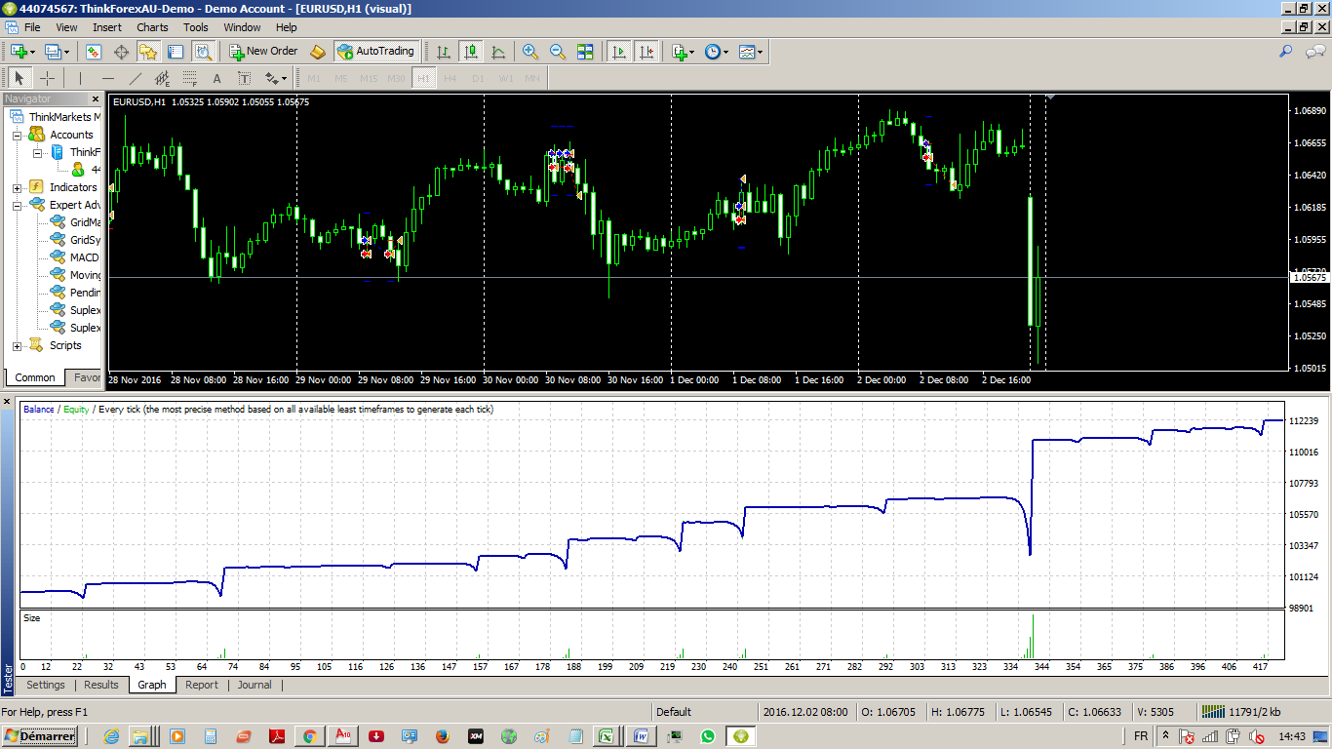The height and width of the screenshot is (749, 1332).
Task: Switch chart to line chart style
Action: click(498, 52)
